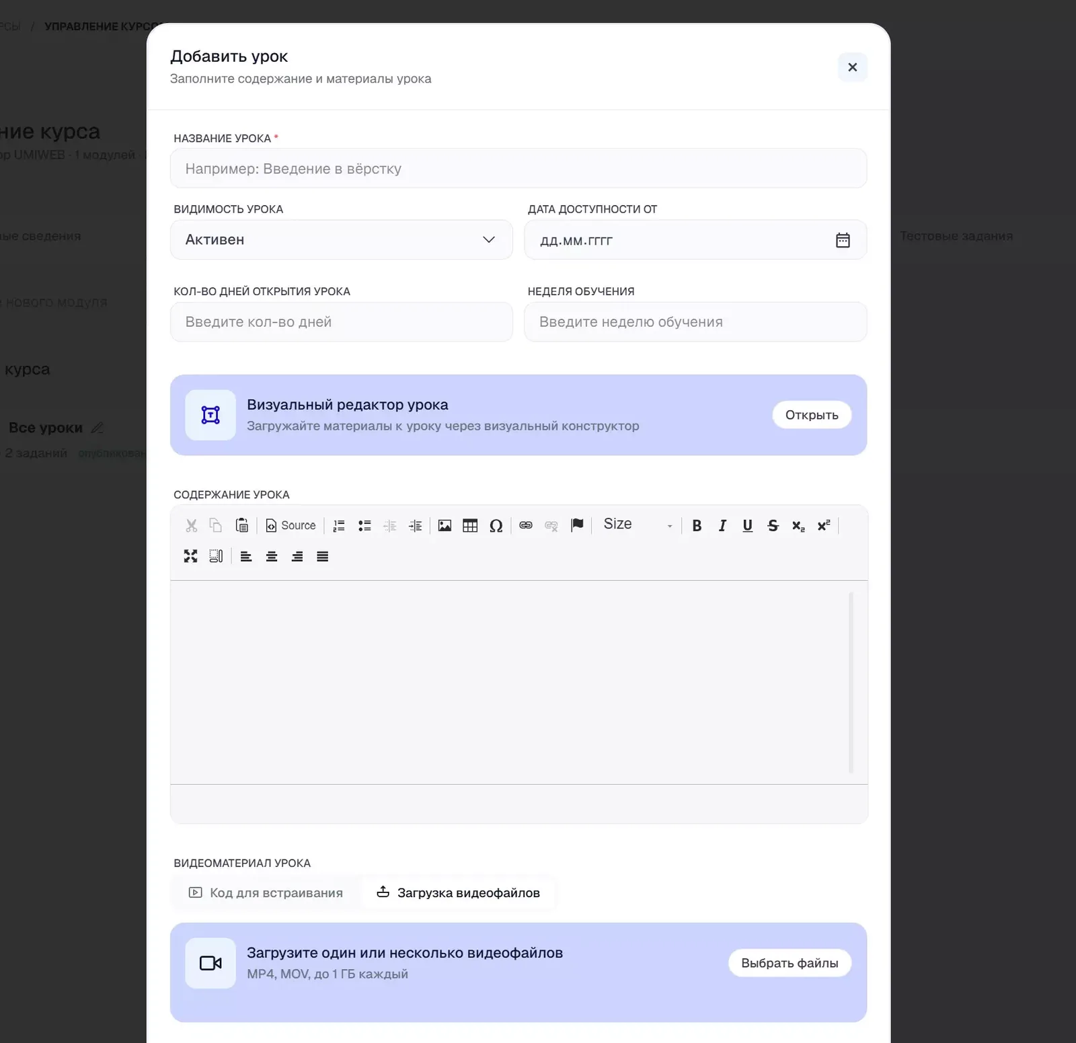Open the visual lesson editor via Открыть
This screenshot has height=1043, width=1076.
coord(812,415)
